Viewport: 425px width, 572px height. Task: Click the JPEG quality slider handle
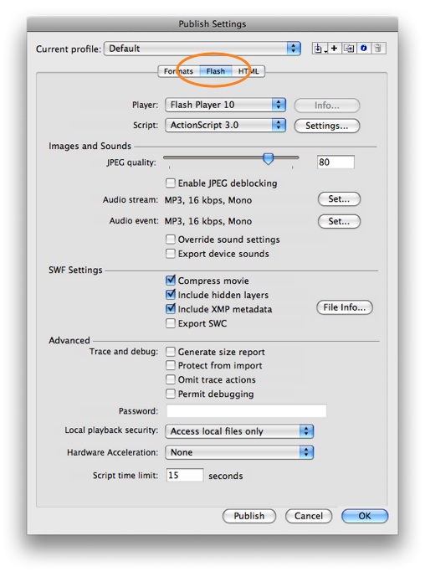(x=269, y=158)
